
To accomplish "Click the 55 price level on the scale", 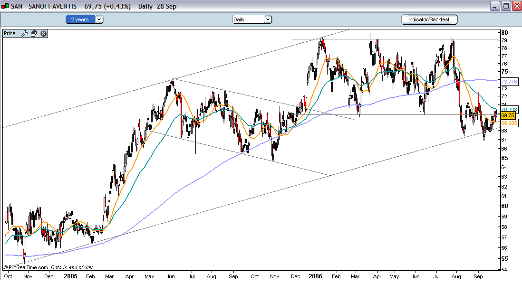I will point(505,259).
